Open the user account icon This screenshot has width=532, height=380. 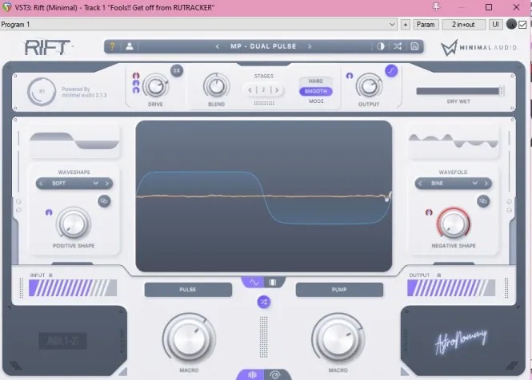point(129,46)
